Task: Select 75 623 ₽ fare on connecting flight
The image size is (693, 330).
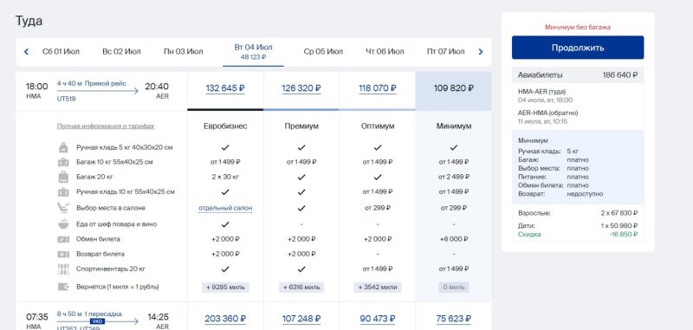Action: [x=453, y=319]
